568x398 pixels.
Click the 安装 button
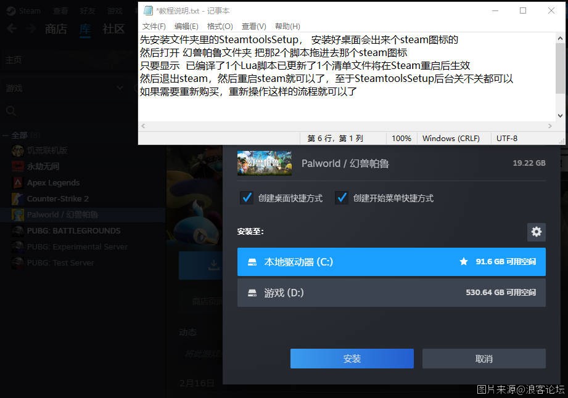[352, 359]
